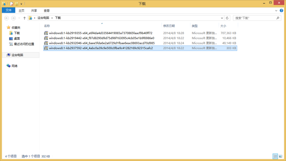Click the 4 个项目 status bar text

tap(11, 156)
